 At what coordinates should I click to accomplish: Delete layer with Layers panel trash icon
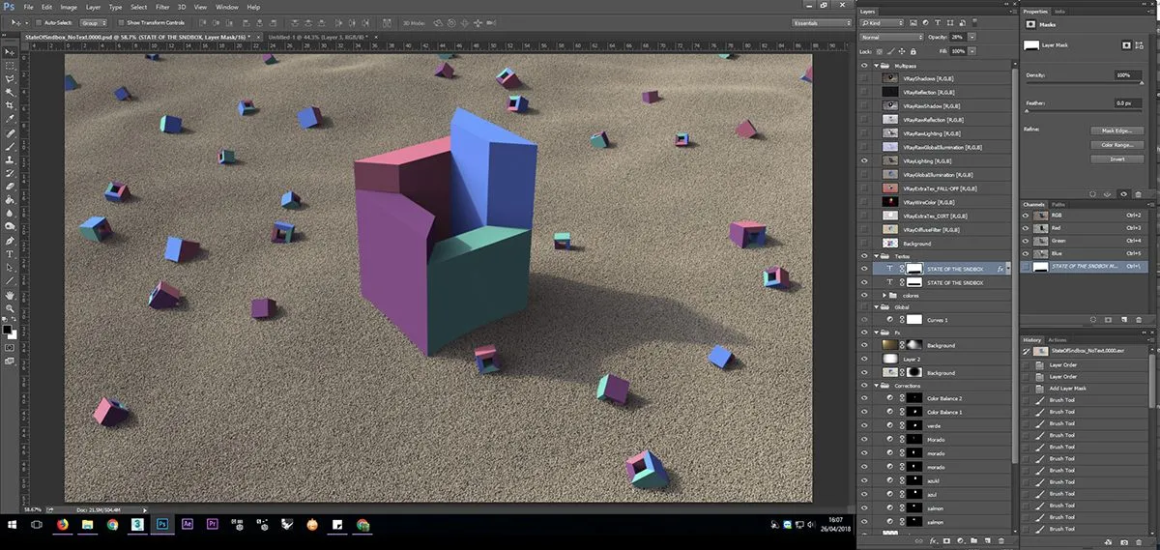click(1000, 540)
